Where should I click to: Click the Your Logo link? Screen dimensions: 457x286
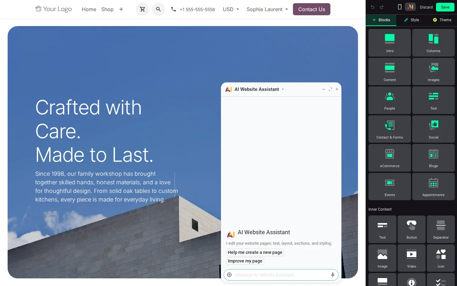point(53,9)
